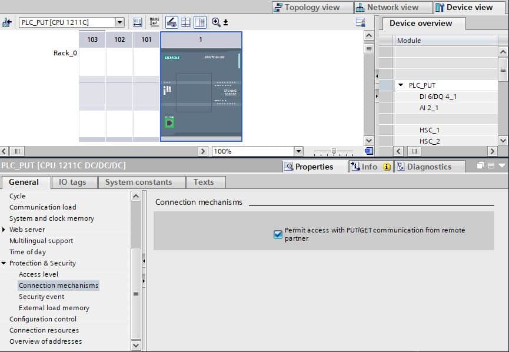The image size is (509, 352).
Task: Click the NAME address labels toolbar icon
Action: pos(155,22)
